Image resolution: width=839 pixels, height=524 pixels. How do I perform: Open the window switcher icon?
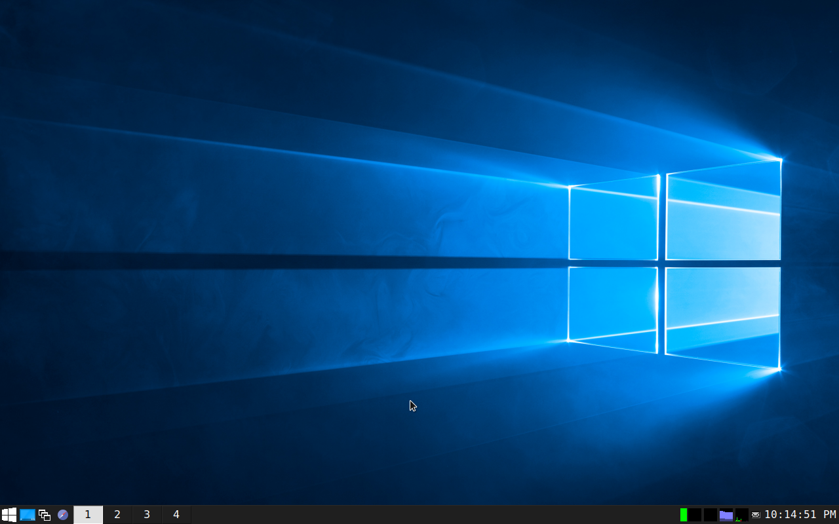point(45,515)
